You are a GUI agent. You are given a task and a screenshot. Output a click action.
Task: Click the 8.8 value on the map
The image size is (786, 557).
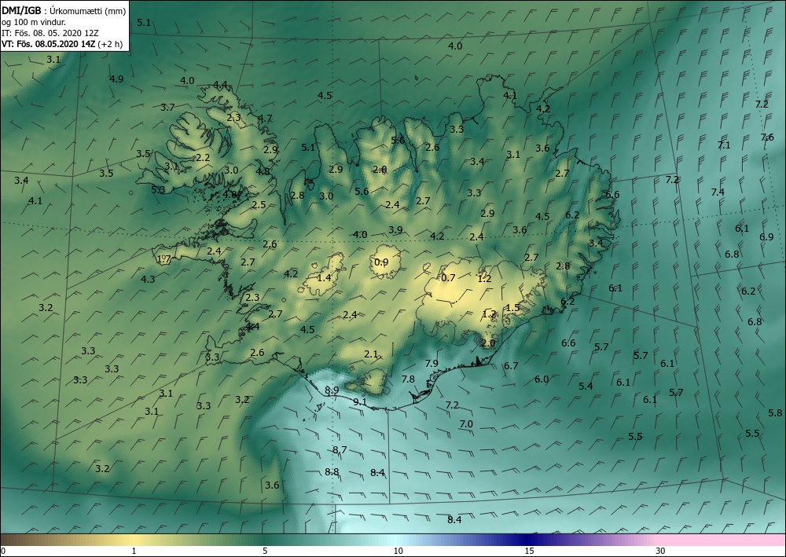[x=332, y=471]
